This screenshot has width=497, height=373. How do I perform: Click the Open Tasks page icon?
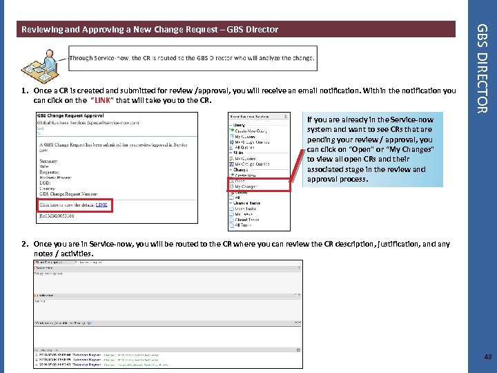[x=231, y=209]
